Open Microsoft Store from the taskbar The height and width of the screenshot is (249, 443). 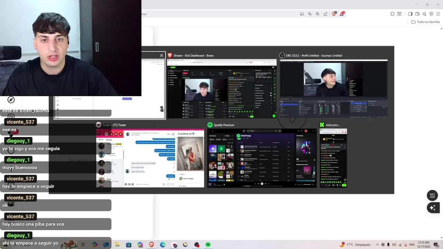coord(129,245)
